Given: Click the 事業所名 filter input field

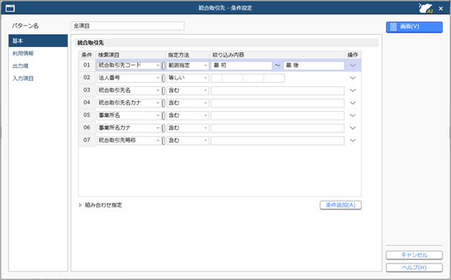Looking at the screenshot, I should coord(277,116).
